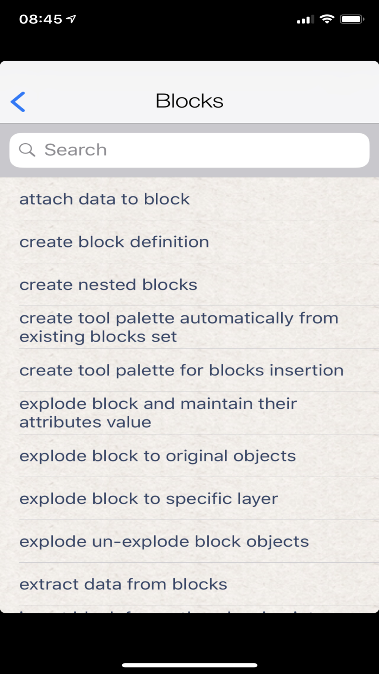379x674 pixels.
Task: Tap the blue back arrow icon
Action: tap(18, 102)
